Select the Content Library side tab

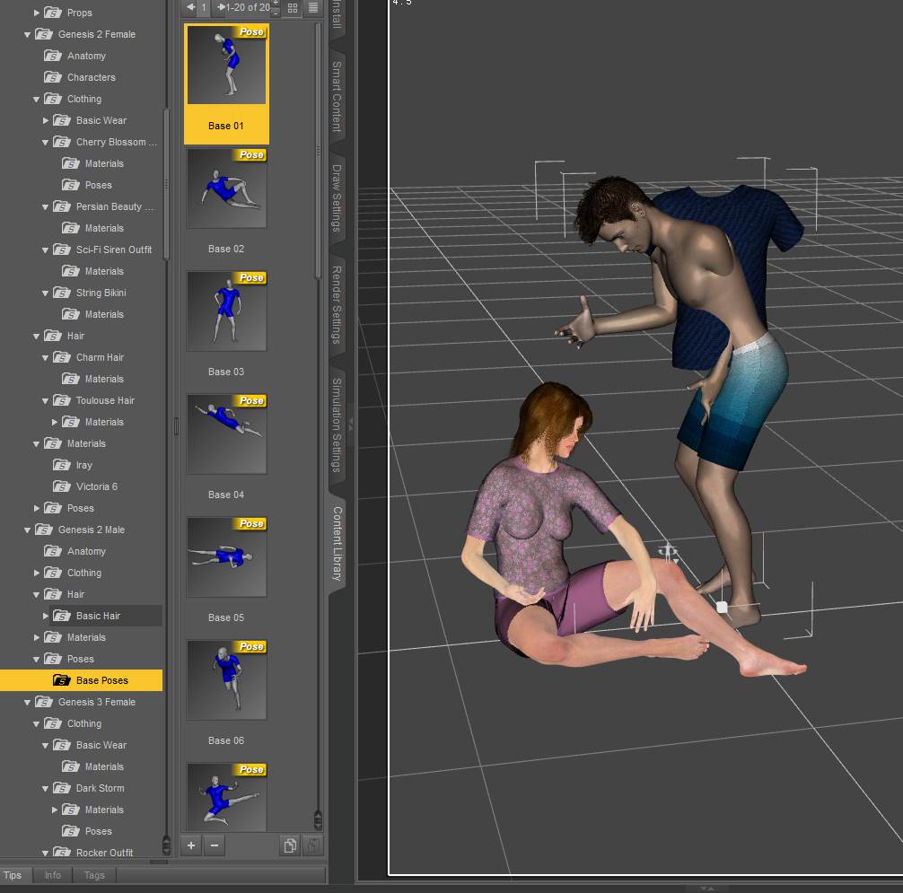tap(337, 543)
